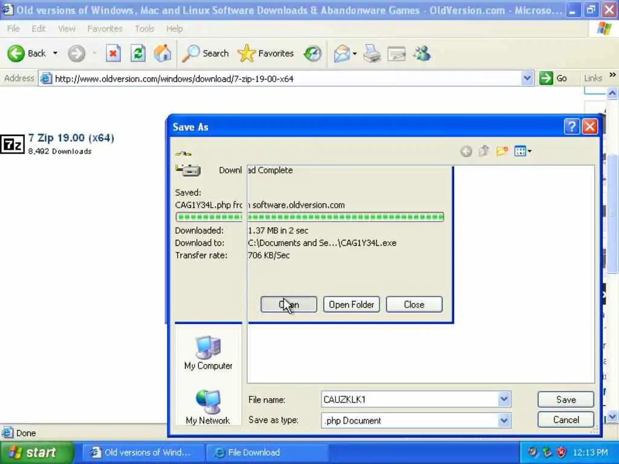Open the Windows start button

tap(36, 452)
